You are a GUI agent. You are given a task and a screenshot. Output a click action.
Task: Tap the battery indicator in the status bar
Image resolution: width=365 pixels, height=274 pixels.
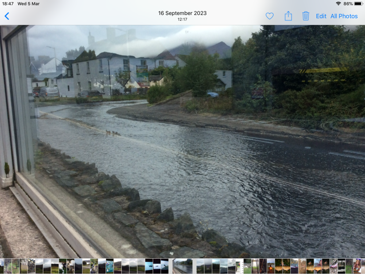[x=358, y=4]
